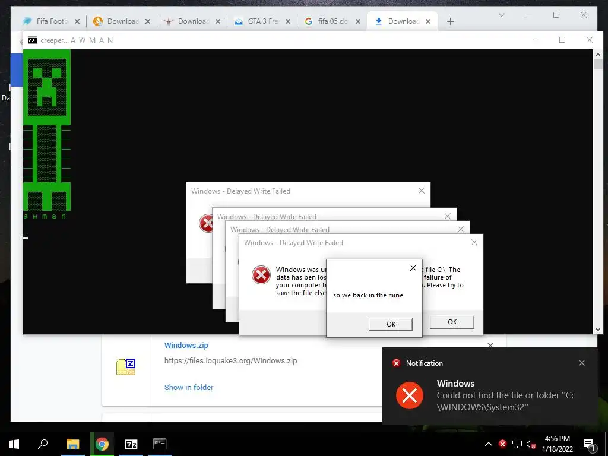The height and width of the screenshot is (456, 608).
Task: Click OK in 'so we back in the mine' dialog
Action: [391, 324]
